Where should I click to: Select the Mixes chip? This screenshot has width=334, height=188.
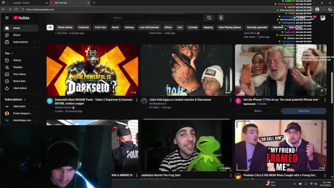coord(168,27)
